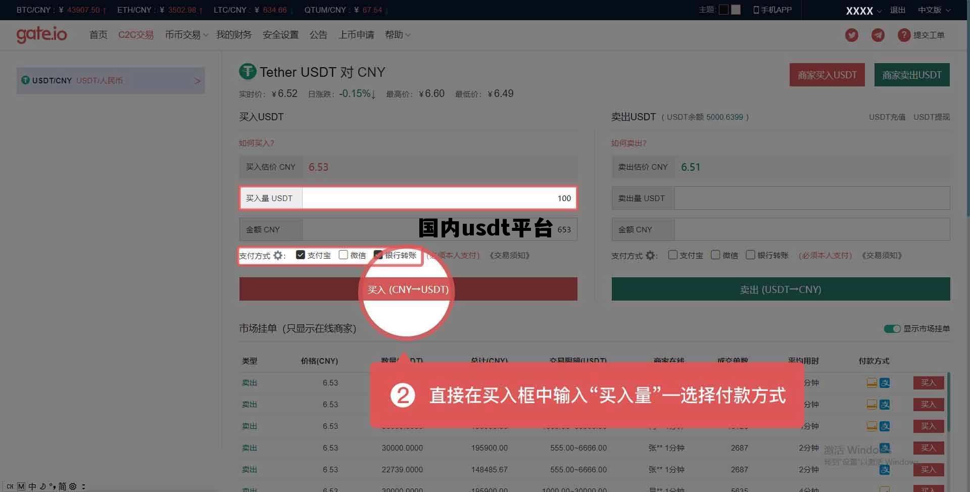Open the 中文版 language dropdown
The height and width of the screenshot is (492, 970).
[x=934, y=10]
